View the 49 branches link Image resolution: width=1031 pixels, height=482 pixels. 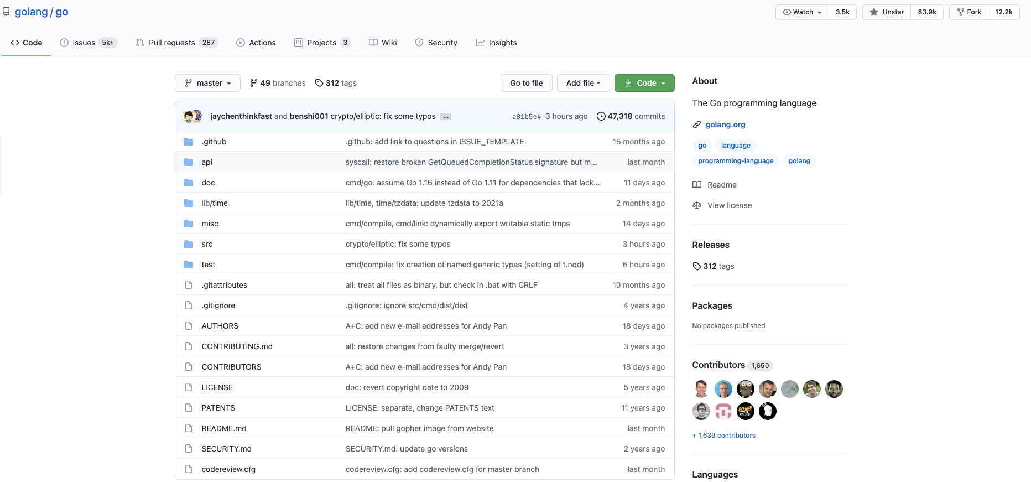pyautogui.click(x=278, y=83)
